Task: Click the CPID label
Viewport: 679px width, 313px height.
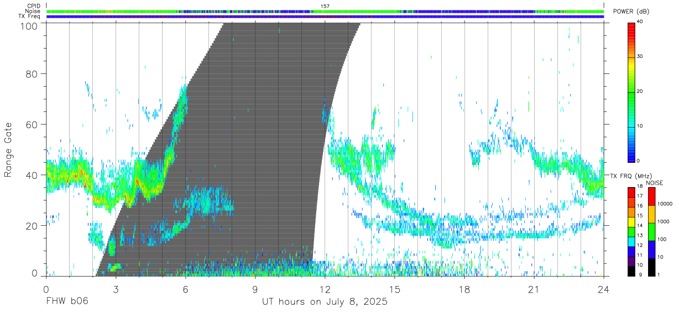Action: coord(33,6)
